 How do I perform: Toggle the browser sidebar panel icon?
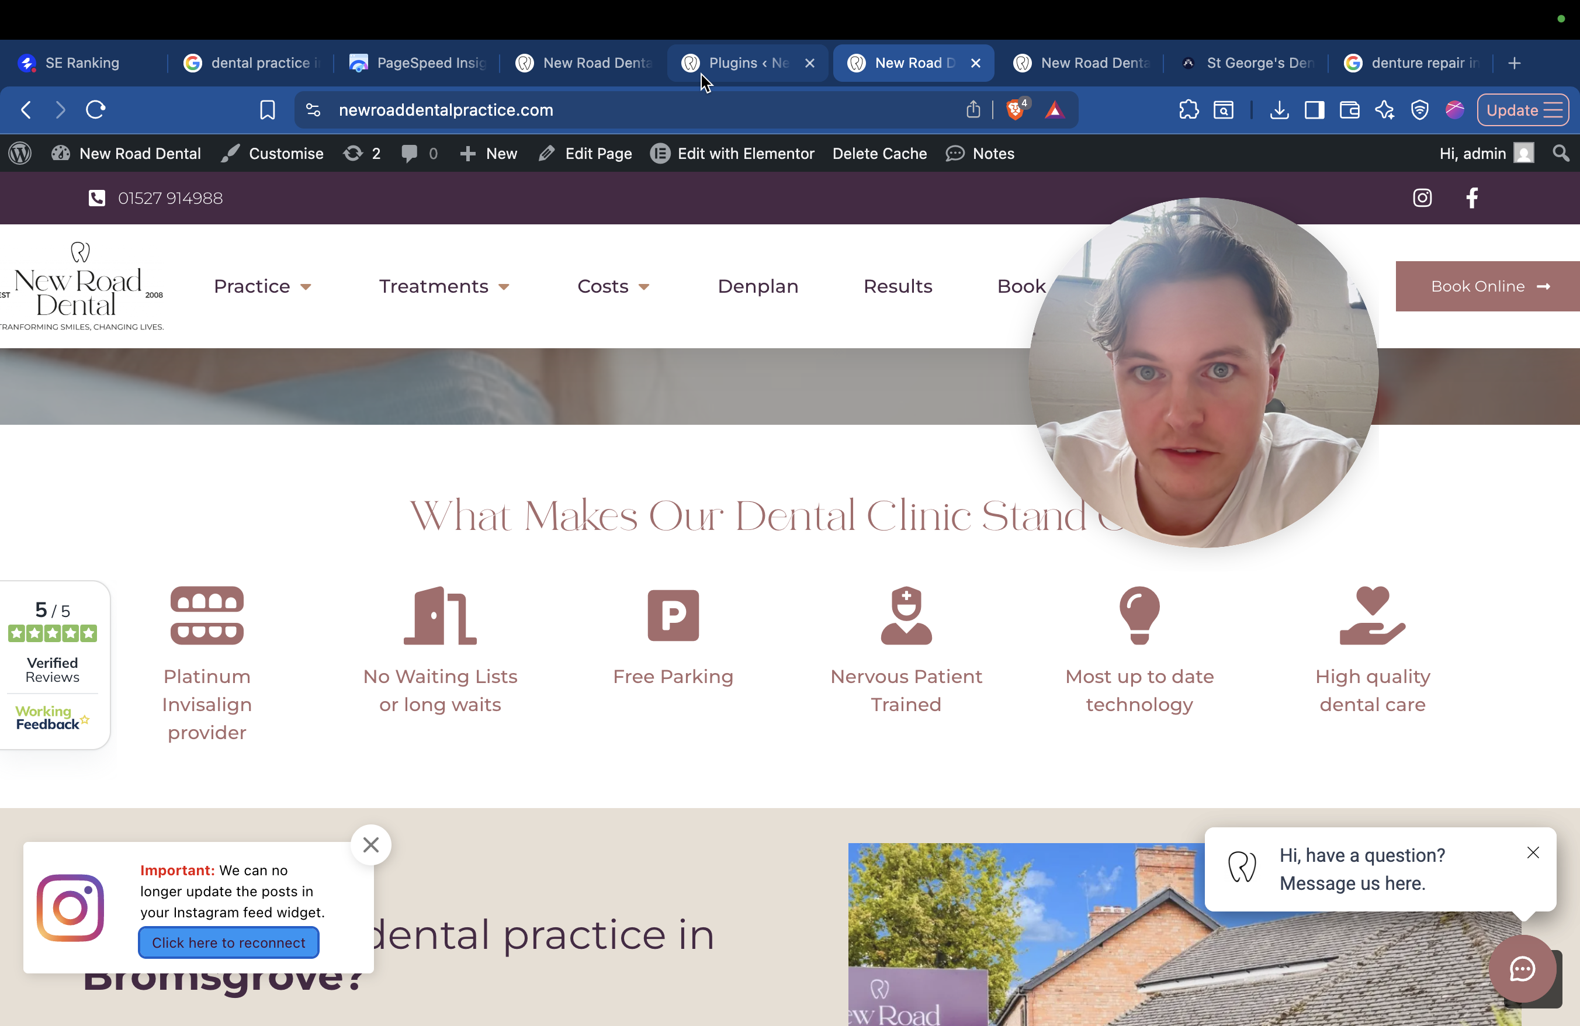(1314, 109)
